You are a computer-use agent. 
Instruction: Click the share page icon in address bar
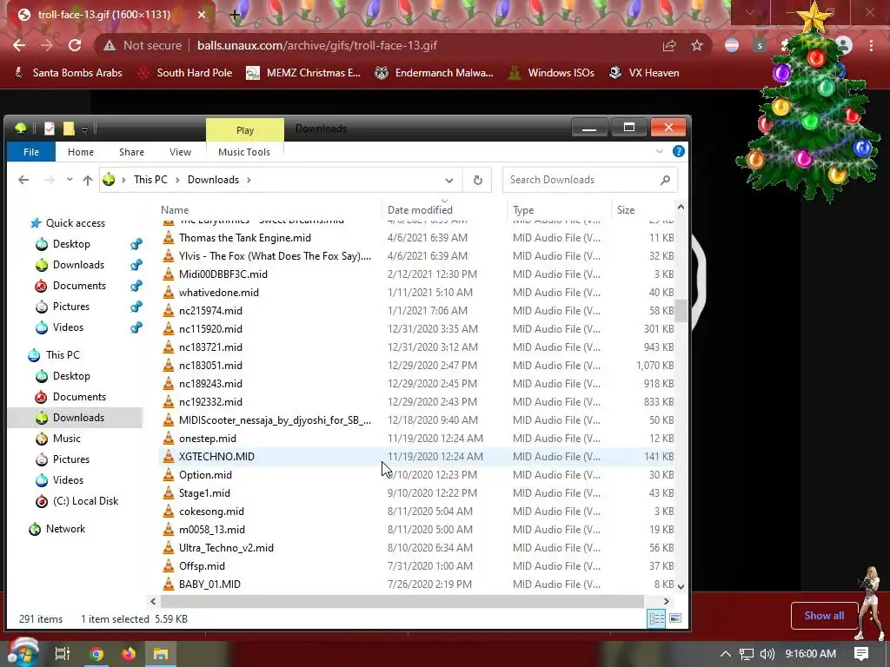point(669,45)
